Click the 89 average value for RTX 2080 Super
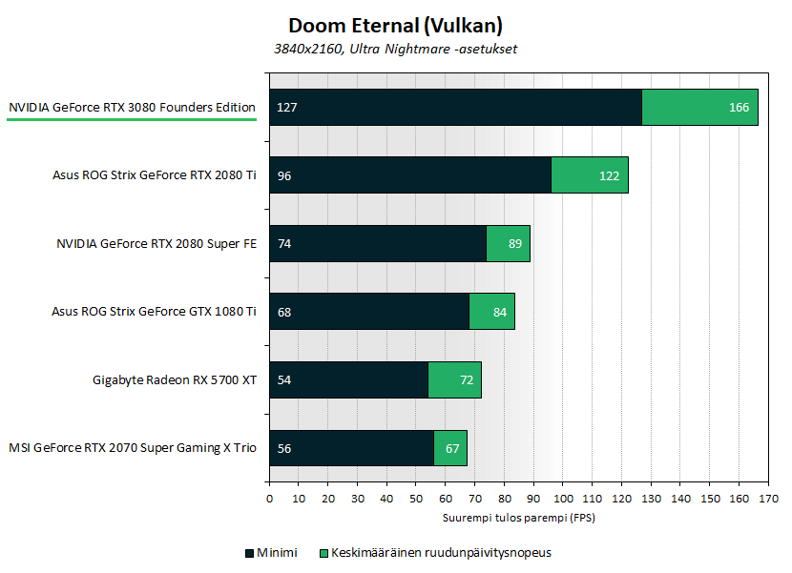 point(515,244)
